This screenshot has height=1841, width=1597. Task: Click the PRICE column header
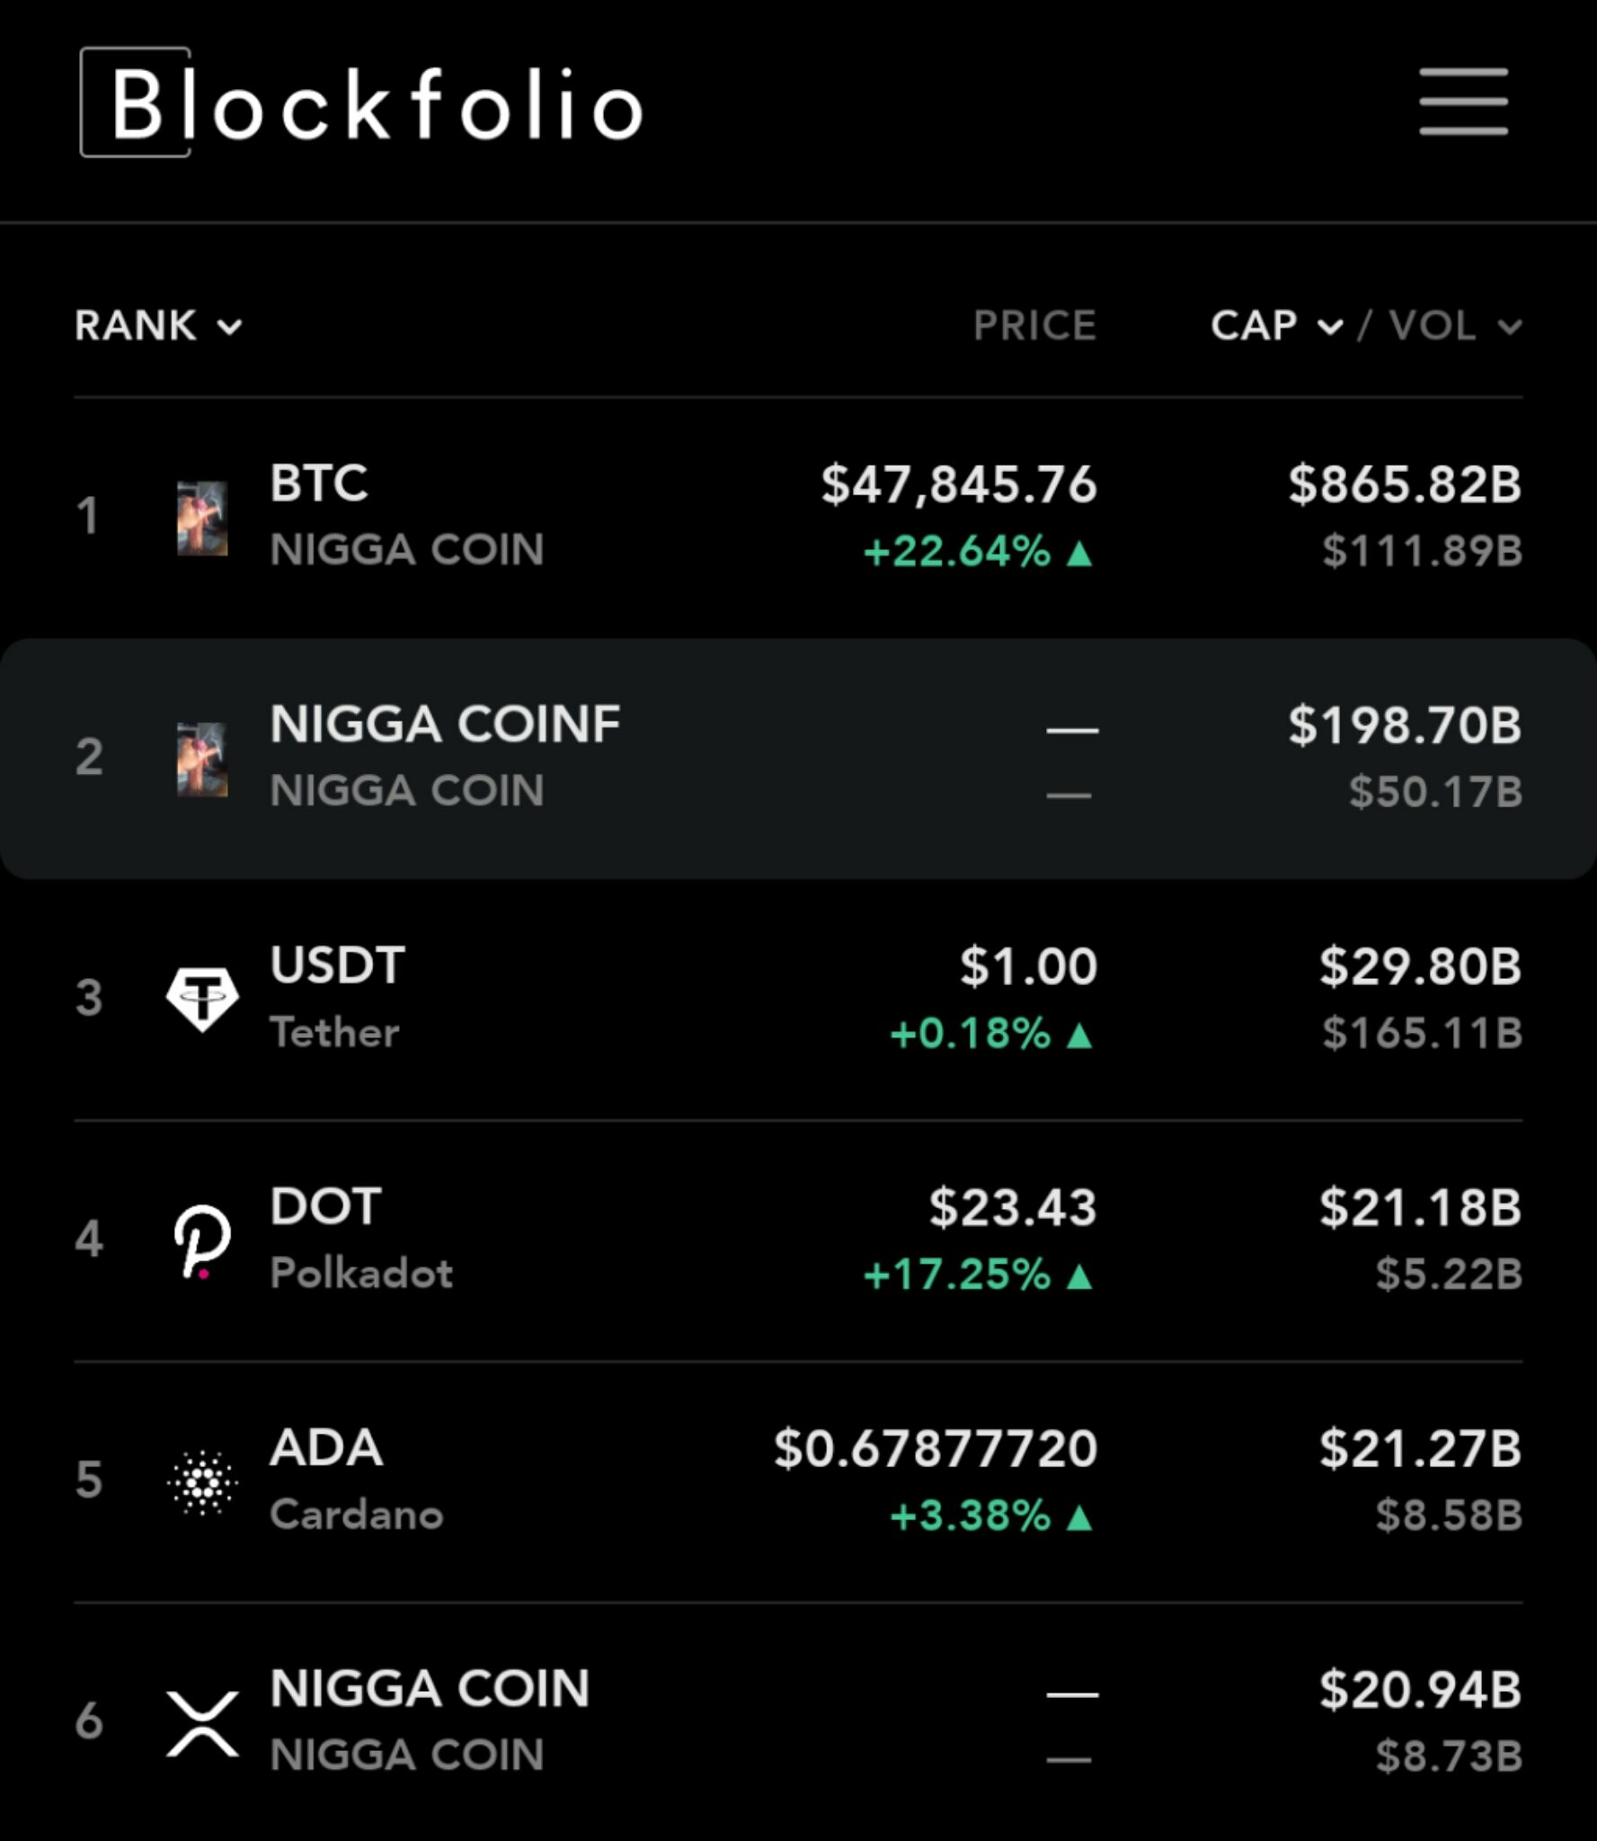pos(1034,325)
